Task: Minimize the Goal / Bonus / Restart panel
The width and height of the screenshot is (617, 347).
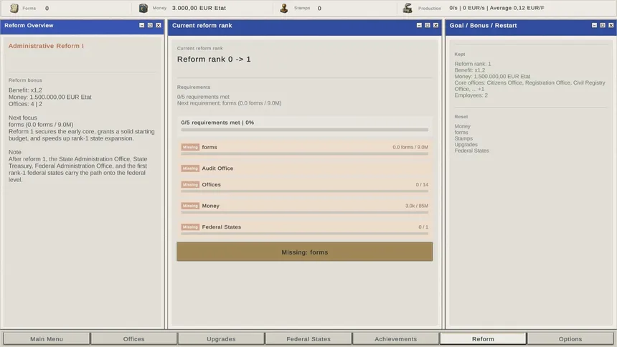Action: click(594, 25)
